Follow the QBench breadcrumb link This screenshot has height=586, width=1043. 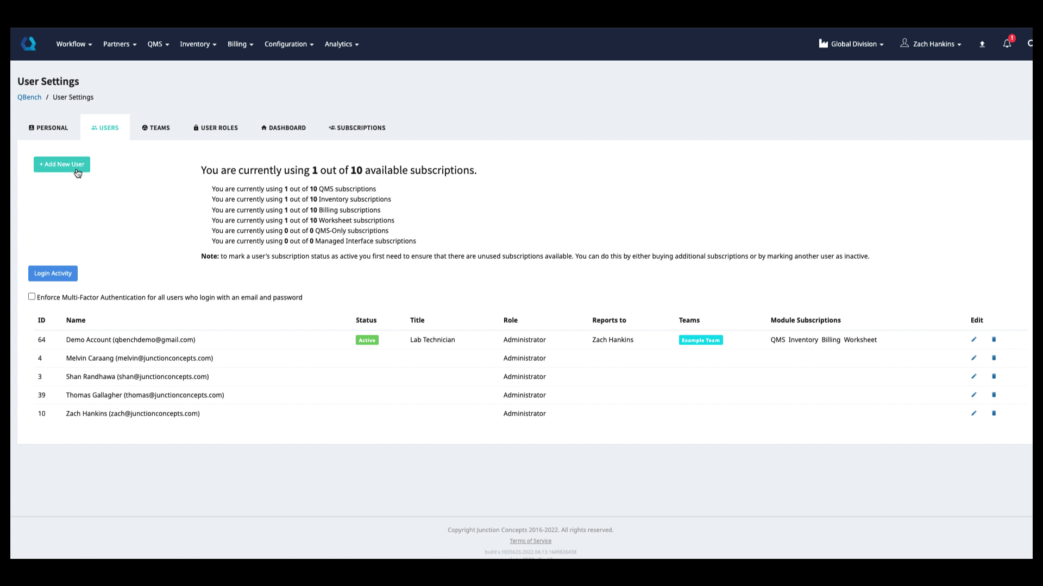coord(29,97)
